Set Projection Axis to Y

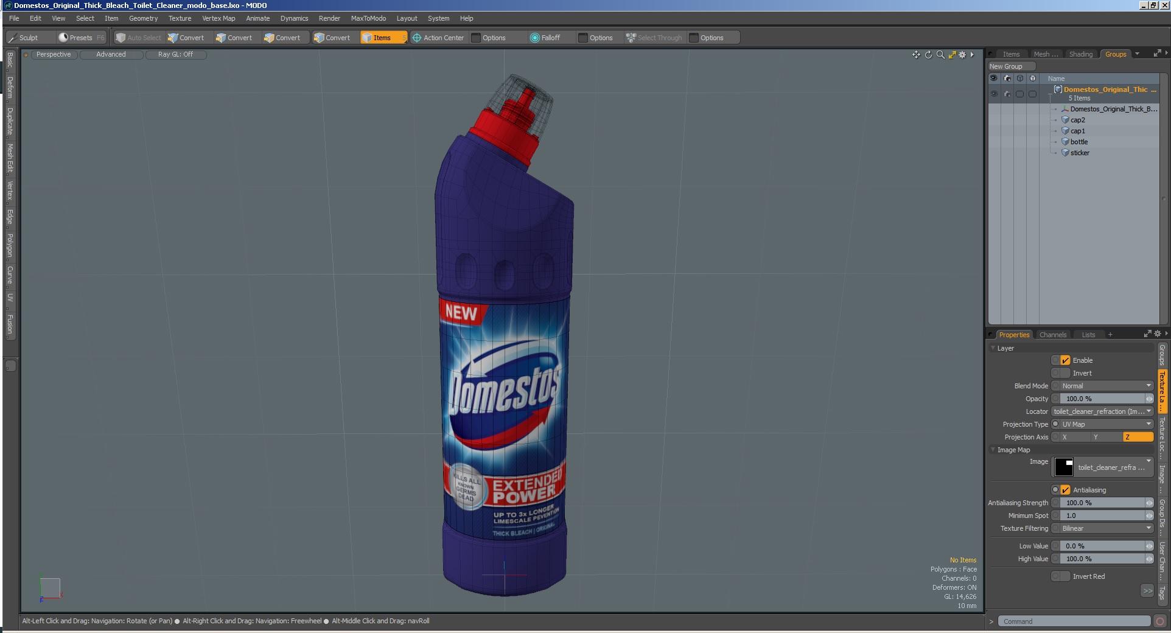click(1106, 437)
